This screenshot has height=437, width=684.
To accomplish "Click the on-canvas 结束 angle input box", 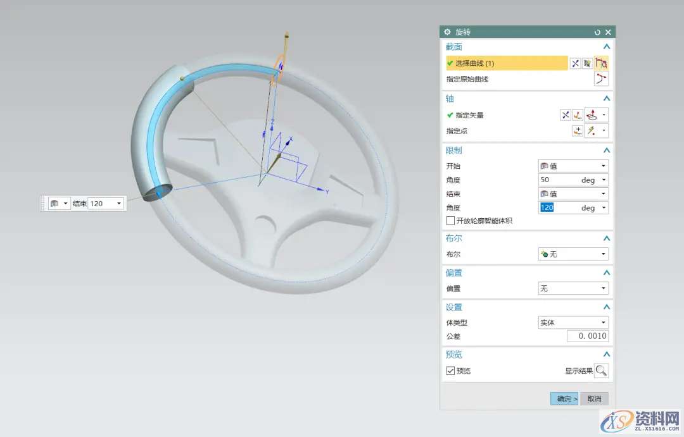I will coord(101,204).
